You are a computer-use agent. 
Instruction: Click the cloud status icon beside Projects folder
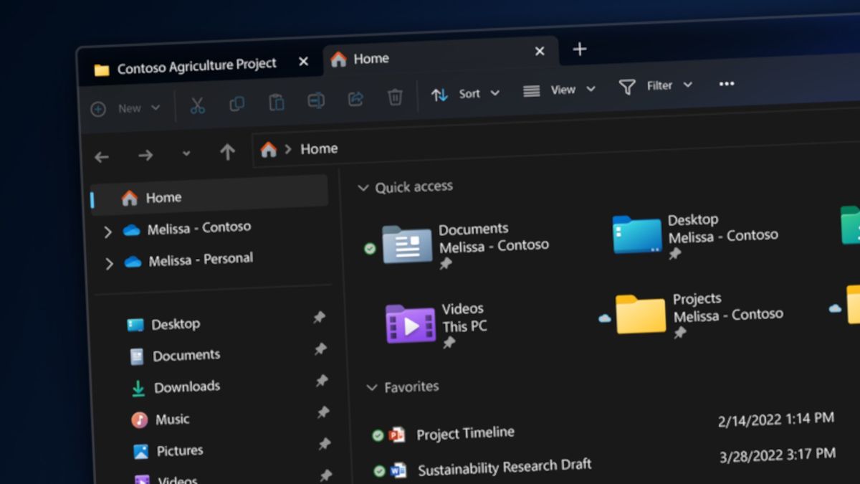(605, 318)
